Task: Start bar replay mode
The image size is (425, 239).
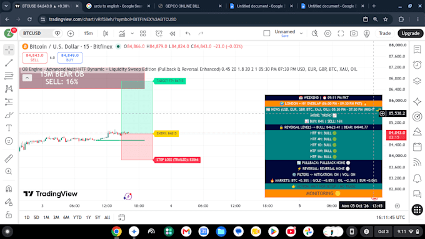Action: point(172,33)
